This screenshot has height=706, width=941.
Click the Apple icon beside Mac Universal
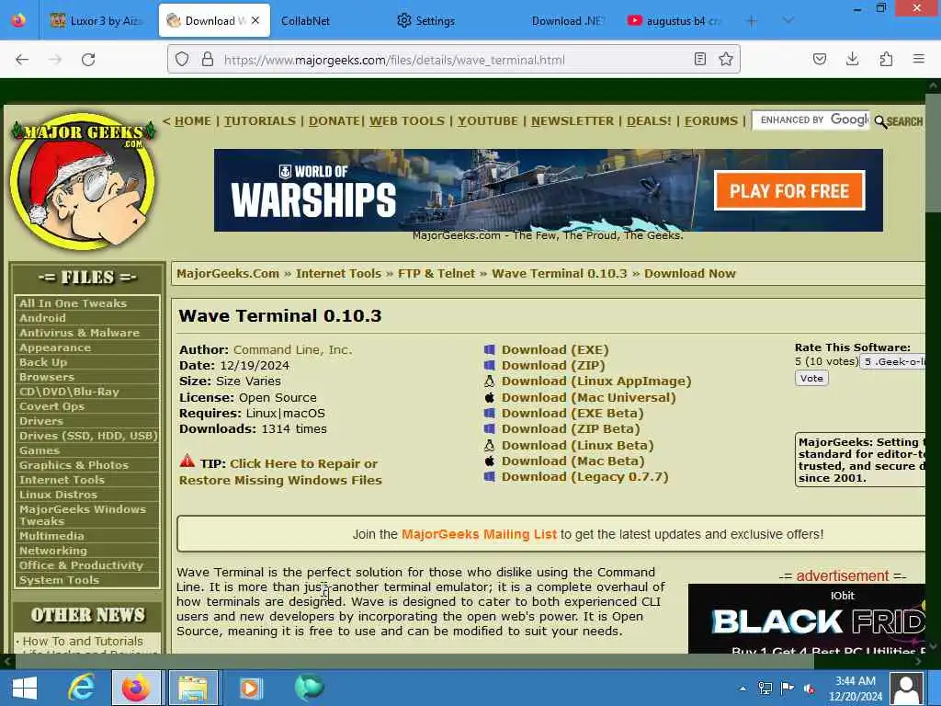(489, 397)
